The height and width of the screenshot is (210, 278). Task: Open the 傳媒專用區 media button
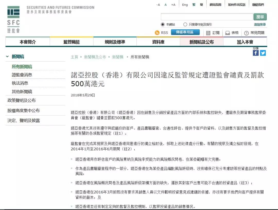[185, 32]
